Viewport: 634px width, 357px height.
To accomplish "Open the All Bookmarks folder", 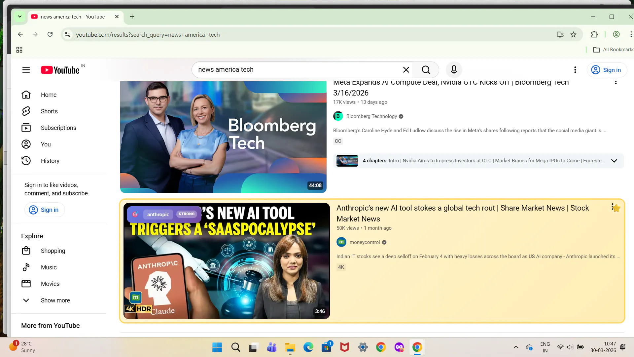I will pyautogui.click(x=613, y=50).
